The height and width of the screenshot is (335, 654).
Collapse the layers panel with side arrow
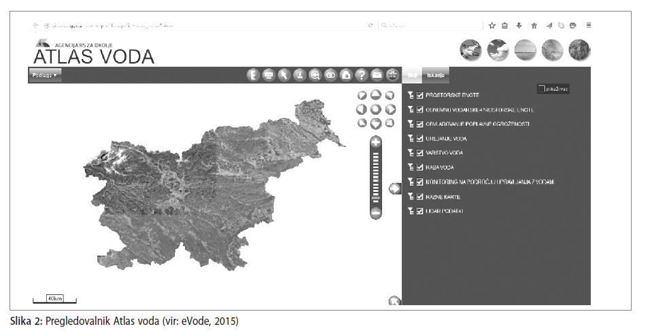coord(394,189)
